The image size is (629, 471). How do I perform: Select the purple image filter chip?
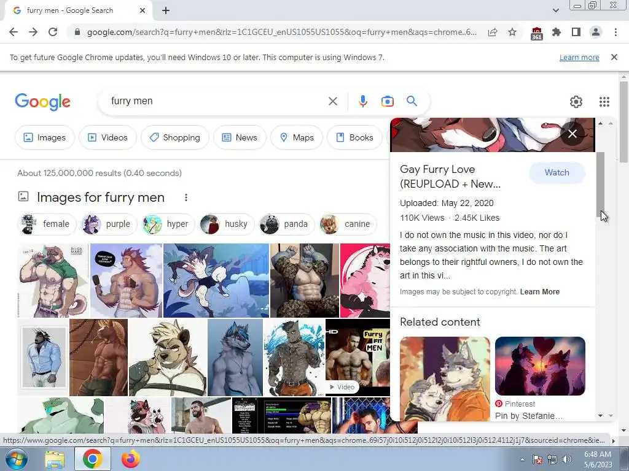tap(109, 224)
